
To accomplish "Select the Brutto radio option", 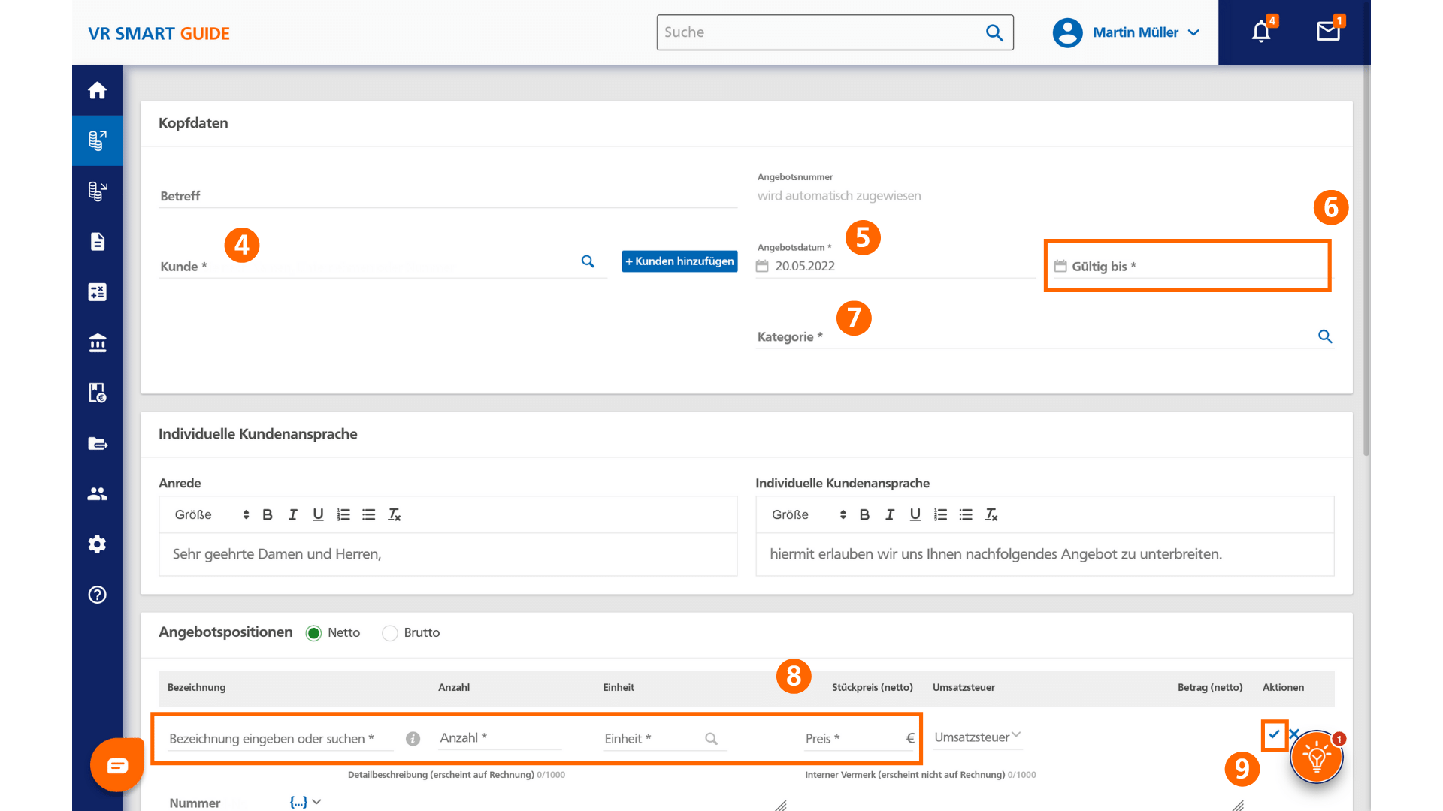I will [x=389, y=633].
